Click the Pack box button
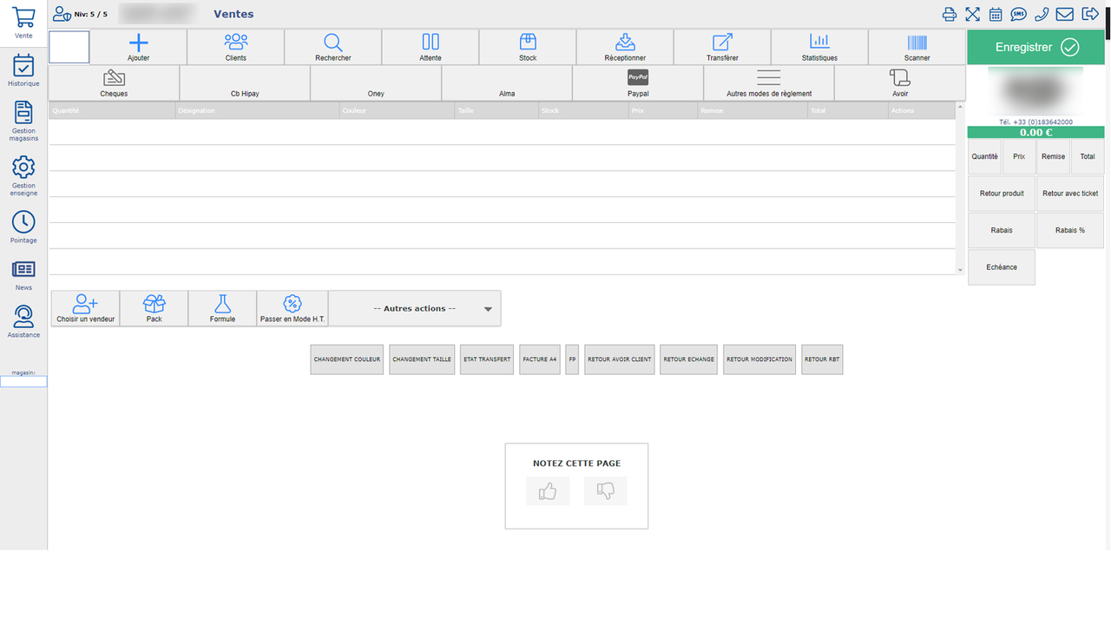Screen dimensions: 1111x625 pyautogui.click(x=154, y=308)
